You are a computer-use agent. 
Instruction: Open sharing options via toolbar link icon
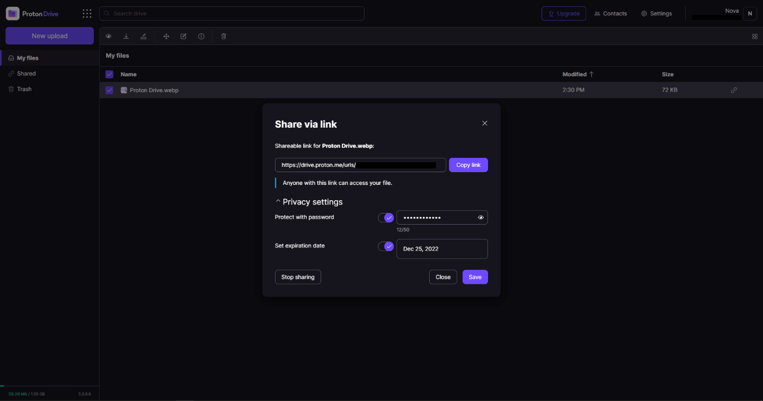click(144, 36)
